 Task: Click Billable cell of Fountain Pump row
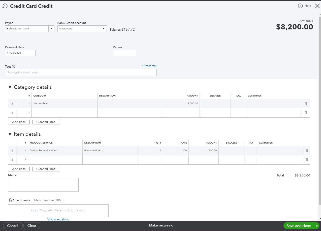pos(231,151)
